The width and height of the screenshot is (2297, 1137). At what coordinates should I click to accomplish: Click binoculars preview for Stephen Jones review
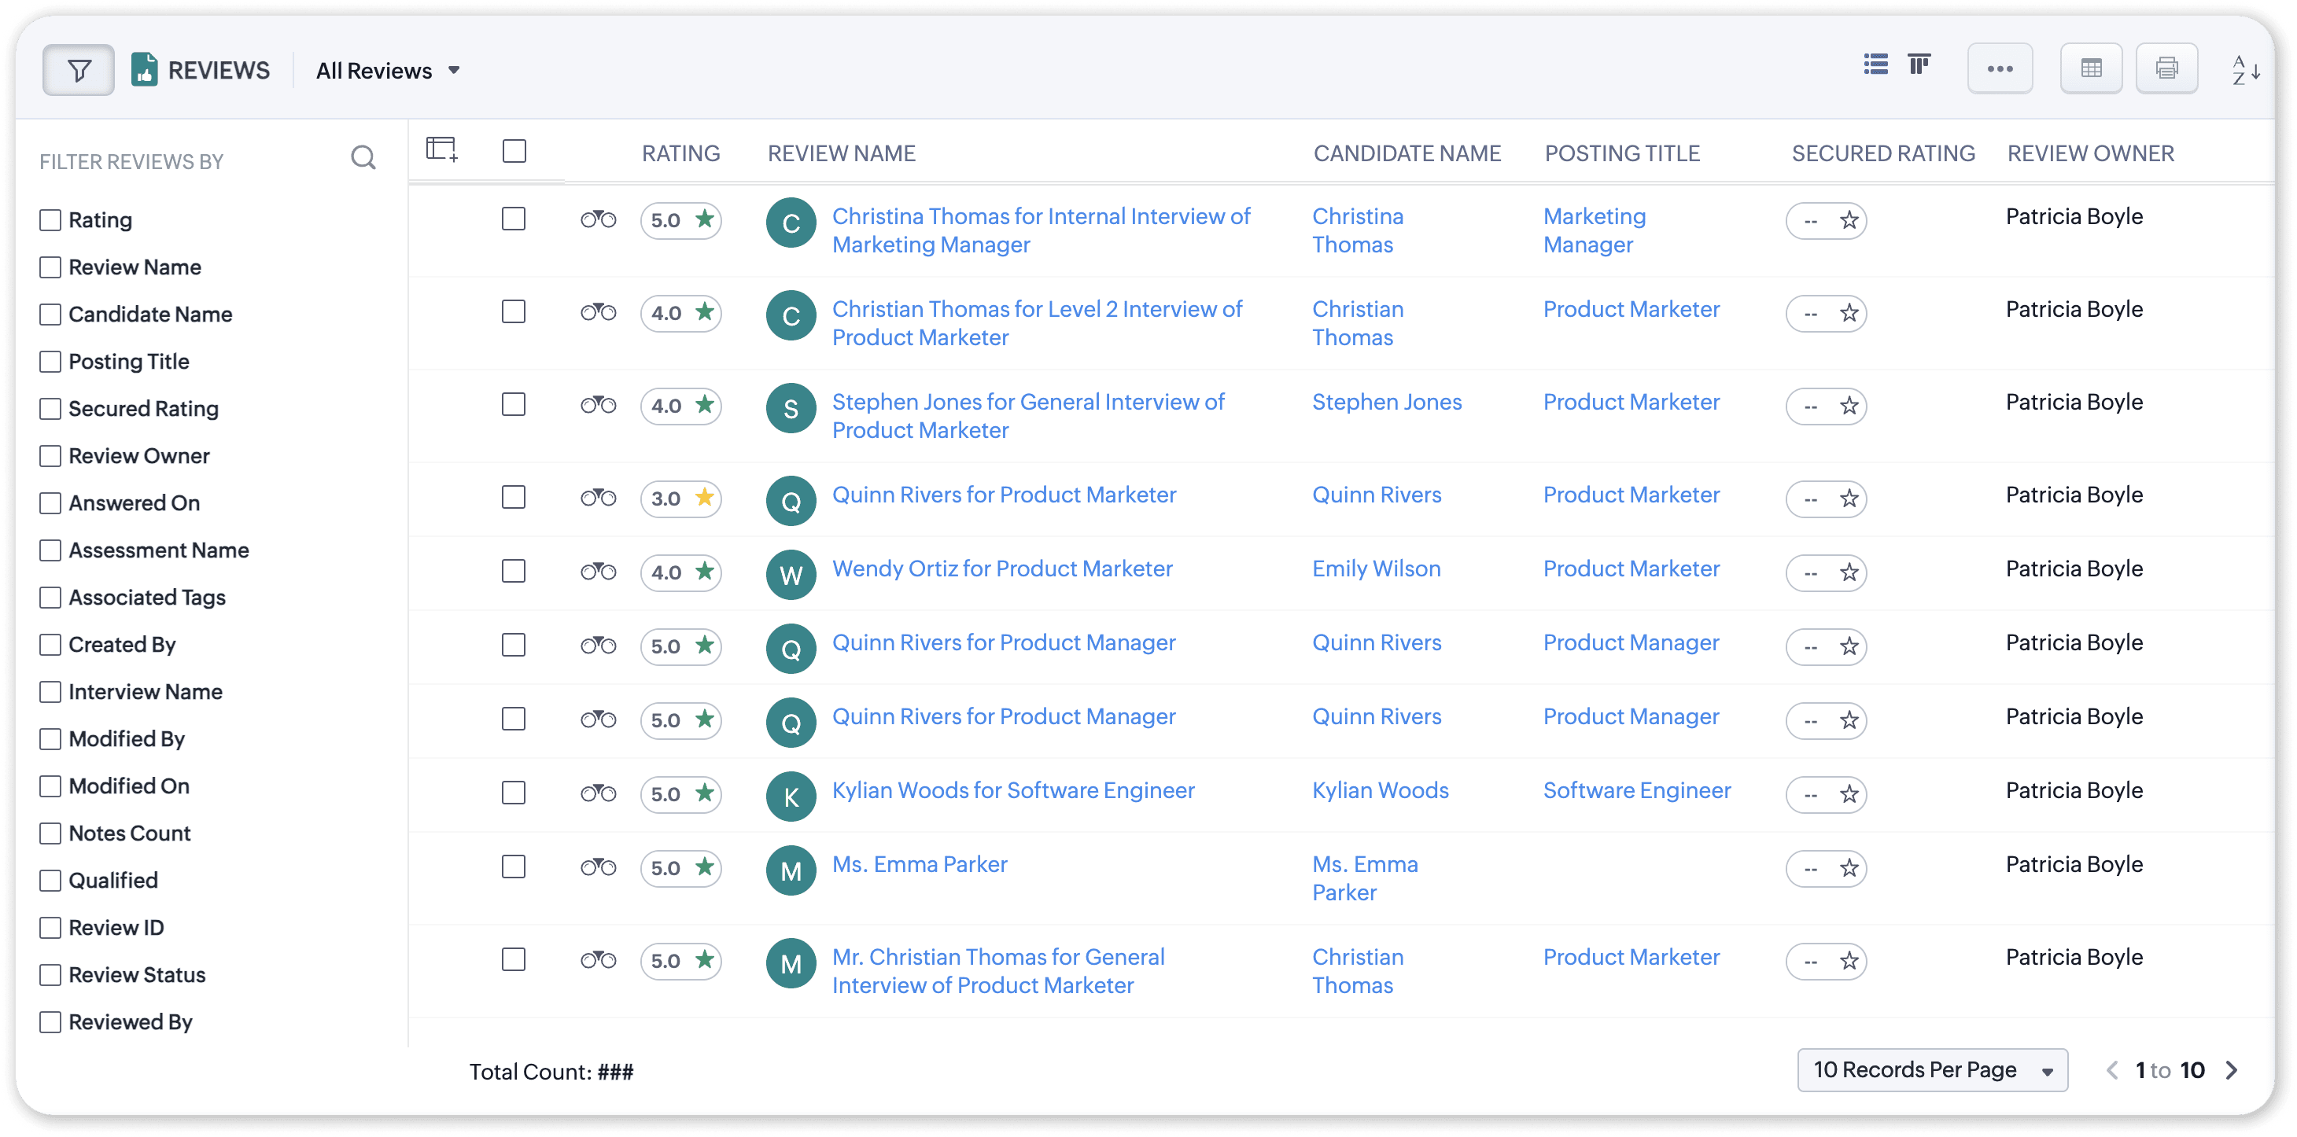tap(599, 406)
